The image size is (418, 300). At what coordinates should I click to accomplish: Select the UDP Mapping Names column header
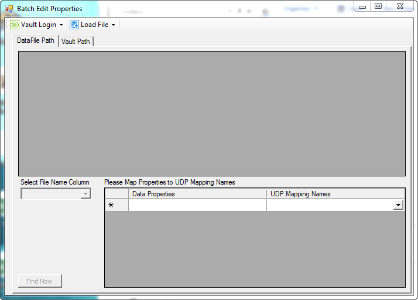(335, 194)
